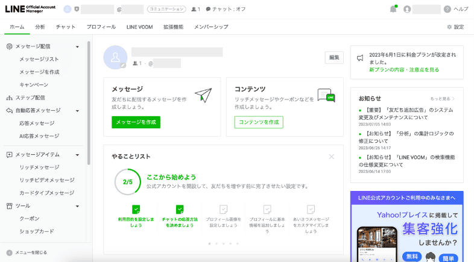474x262 pixels.
Task: Open the プロフィール tab
Action: tap(101, 27)
